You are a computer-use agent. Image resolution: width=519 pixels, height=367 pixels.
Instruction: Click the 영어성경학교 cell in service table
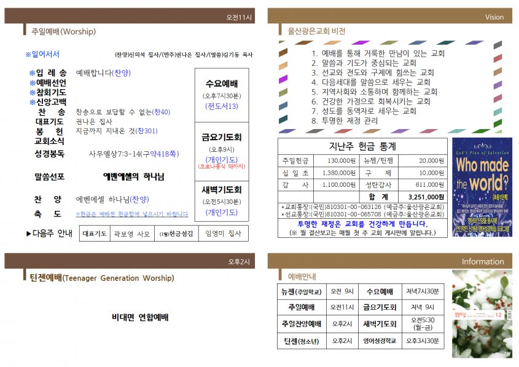point(380,341)
